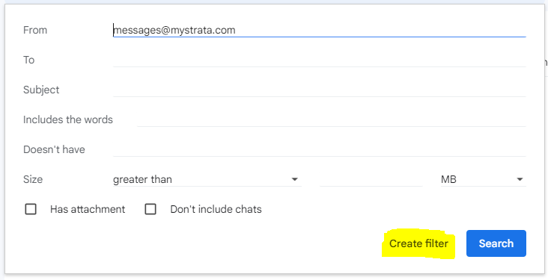The height and width of the screenshot is (280, 548).
Task: Click the blue Search button
Action: pyautogui.click(x=496, y=243)
